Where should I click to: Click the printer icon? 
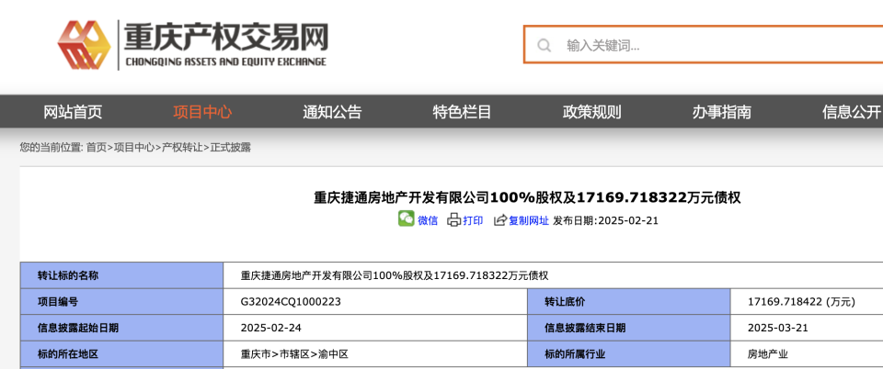point(453,220)
